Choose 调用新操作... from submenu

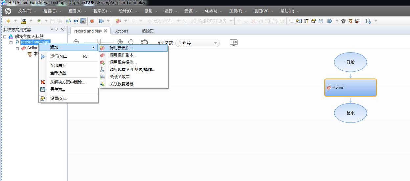(x=133, y=48)
